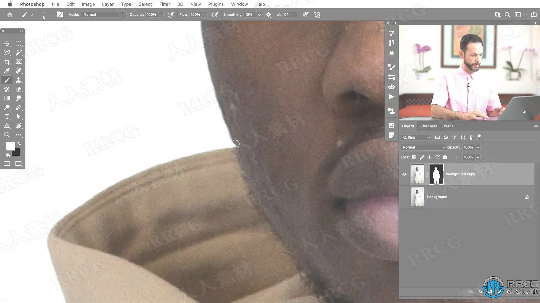Expand the layer Fill dropdown
Screen dimensions: 540x303
click(x=478, y=157)
